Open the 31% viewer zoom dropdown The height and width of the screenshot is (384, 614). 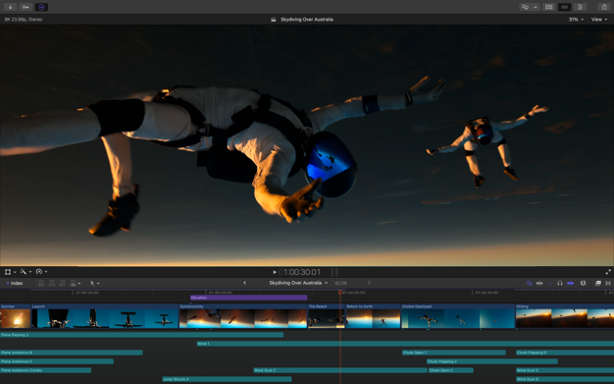(576, 20)
